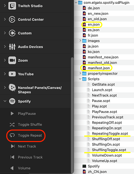Click the Spotify executable file icon

coord(84,166)
